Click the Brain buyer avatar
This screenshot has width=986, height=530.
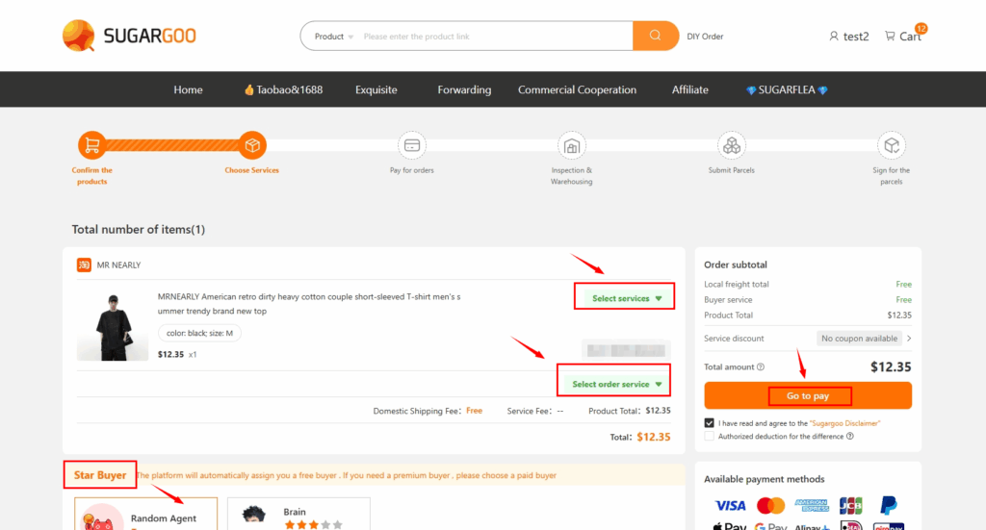point(254,517)
